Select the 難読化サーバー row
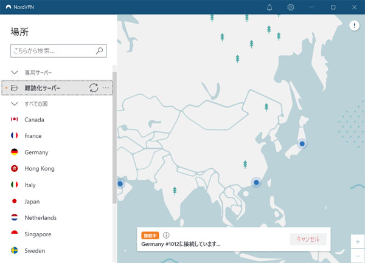The height and width of the screenshot is (263, 365). coord(57,88)
